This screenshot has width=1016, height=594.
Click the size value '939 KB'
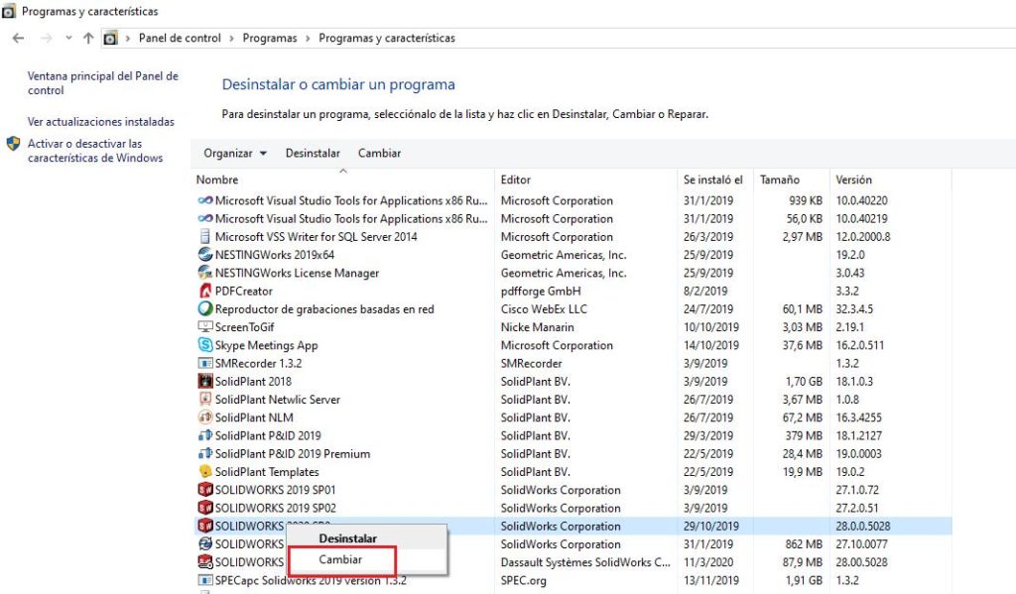[806, 200]
